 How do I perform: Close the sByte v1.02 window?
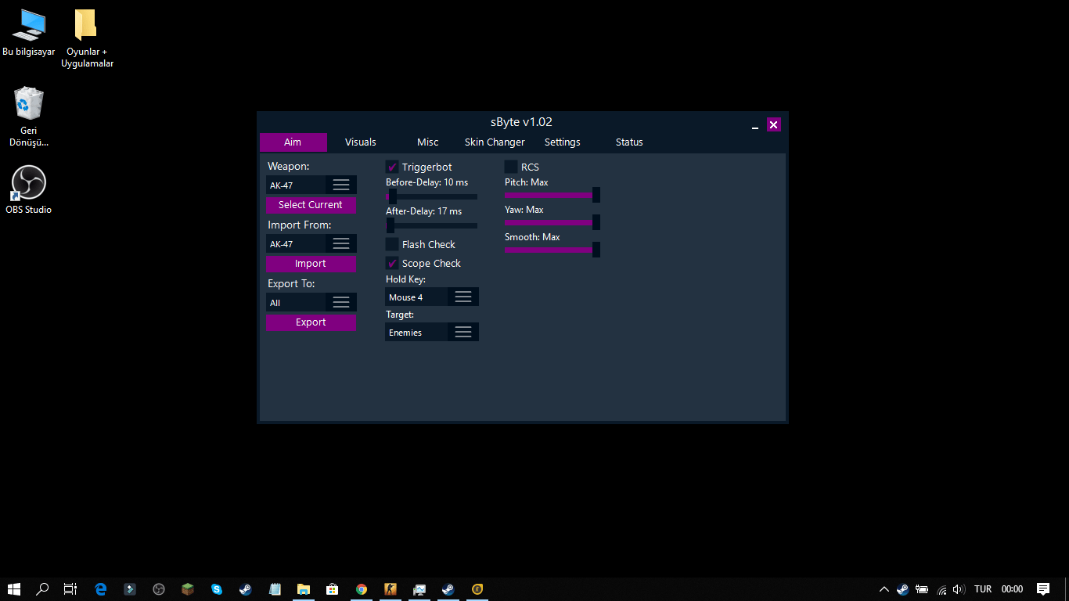773,124
